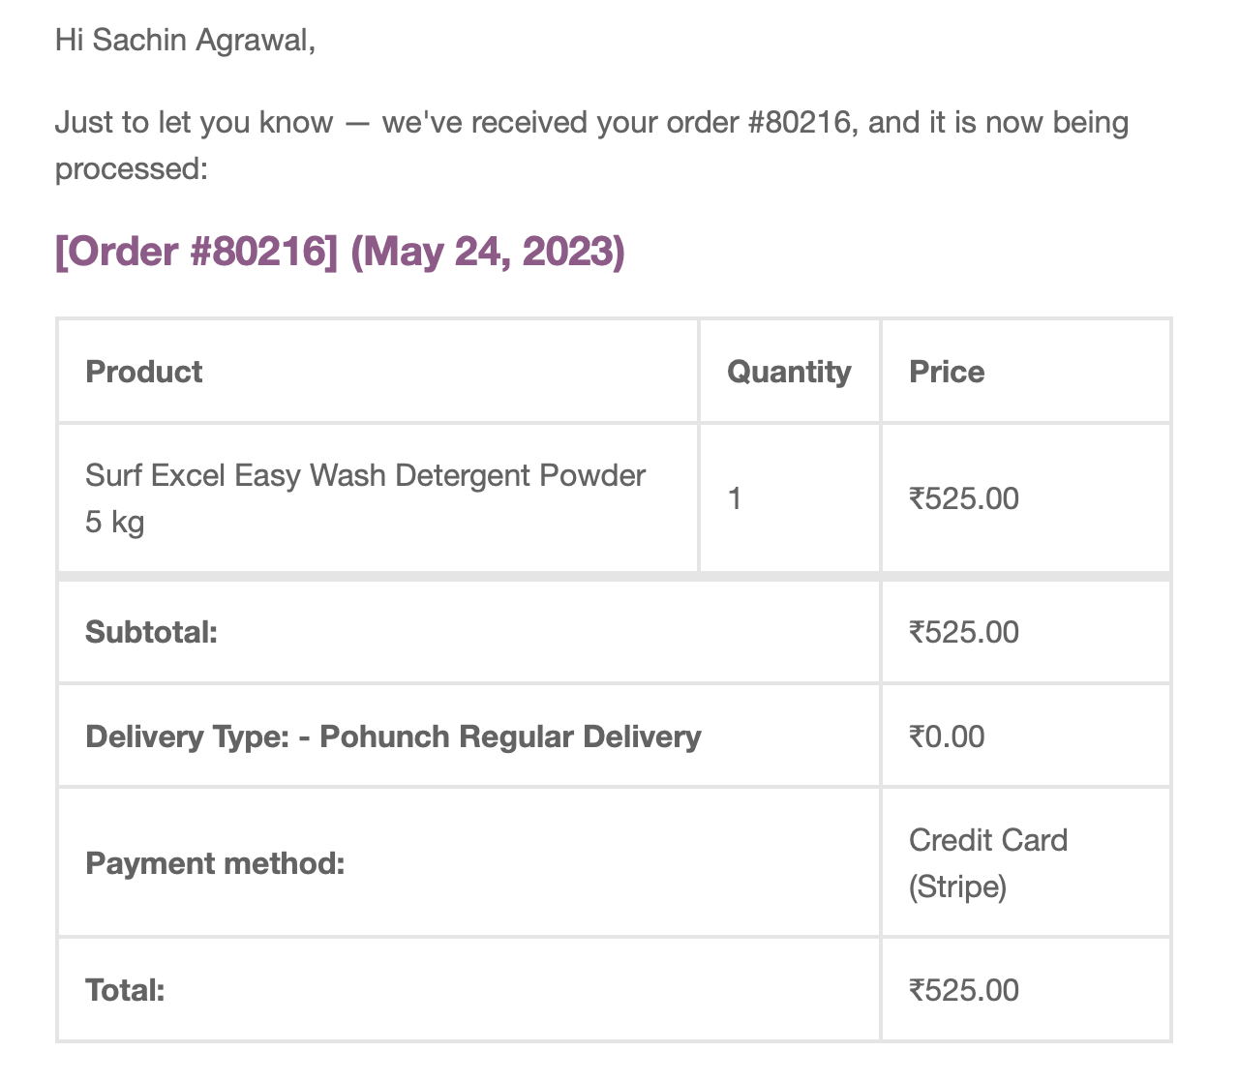Click the word 'processed:' in intro text
Image resolution: width=1239 pixels, height=1082 pixels.
click(132, 169)
